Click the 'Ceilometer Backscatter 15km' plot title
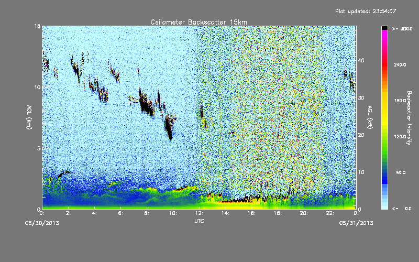Image resolution: width=419 pixels, height=262 pixels. coord(199,22)
